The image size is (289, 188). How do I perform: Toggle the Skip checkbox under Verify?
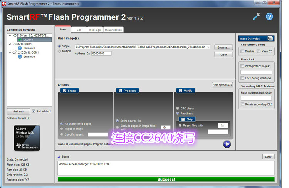click(x=183, y=119)
